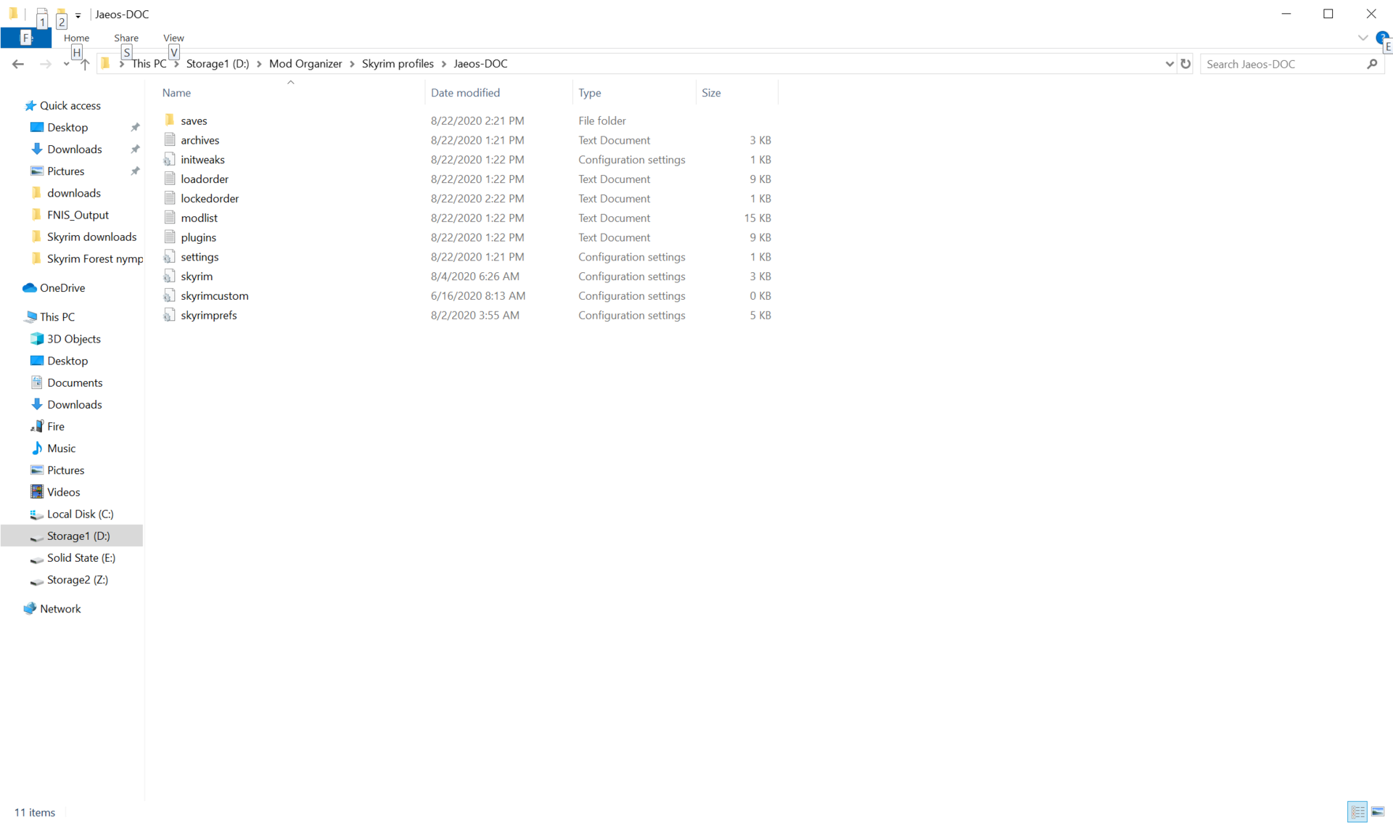Select the initweaks config file icon

coord(170,159)
